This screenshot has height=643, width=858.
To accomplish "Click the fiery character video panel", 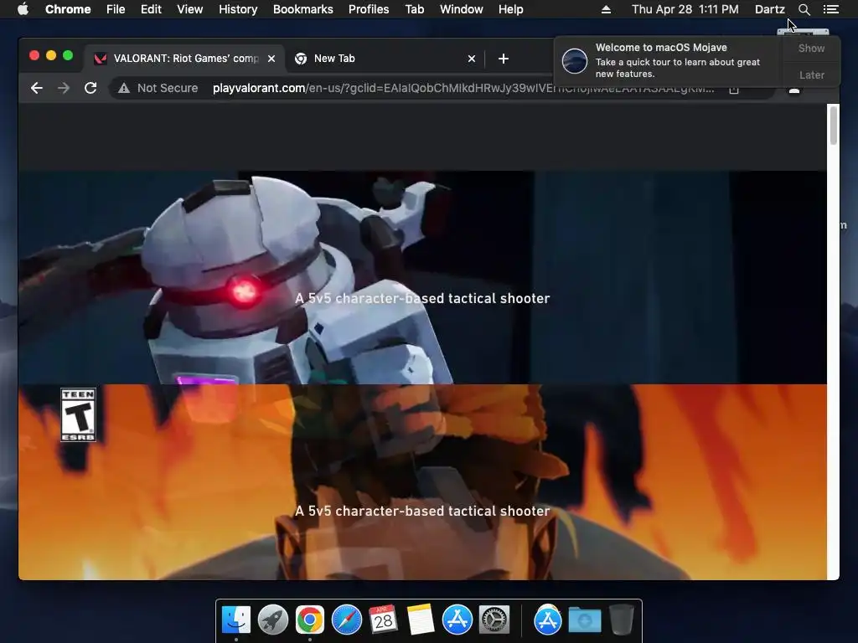I will (422, 481).
